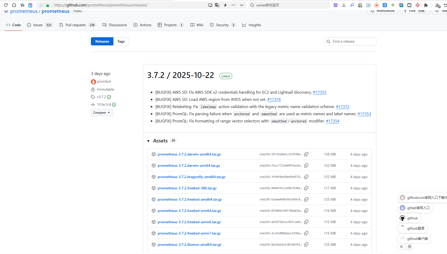
Task: Open the gitlab官网入口 suggestion chip
Action: click(x=415, y=208)
